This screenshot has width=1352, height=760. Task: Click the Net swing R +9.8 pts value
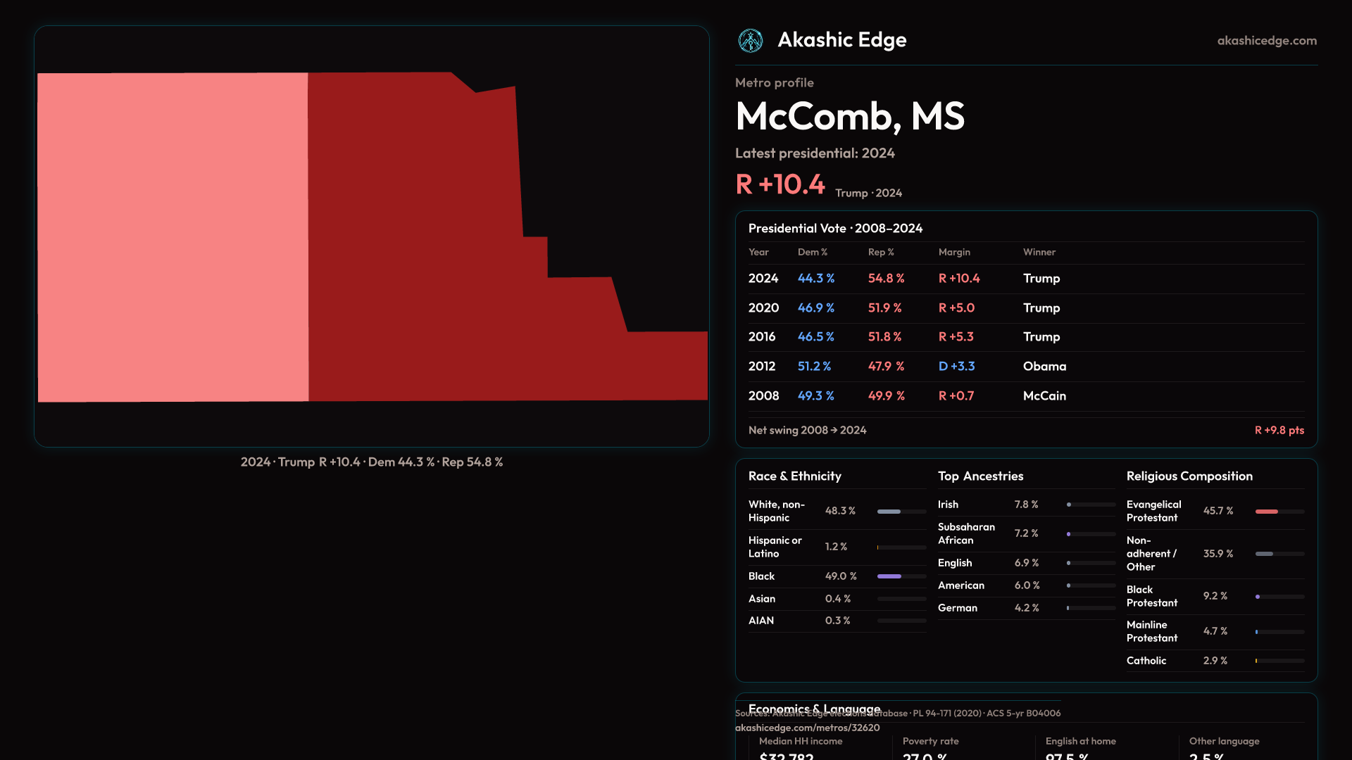click(x=1279, y=430)
